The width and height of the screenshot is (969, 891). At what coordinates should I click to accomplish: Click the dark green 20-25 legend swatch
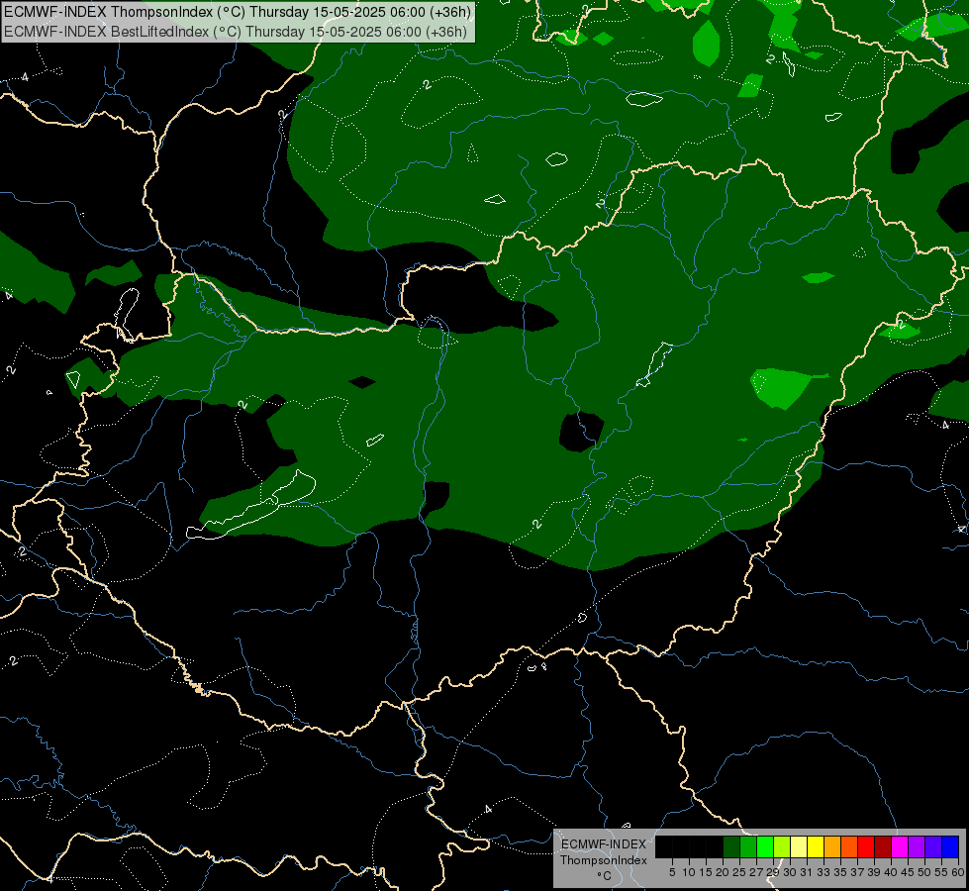731,846
